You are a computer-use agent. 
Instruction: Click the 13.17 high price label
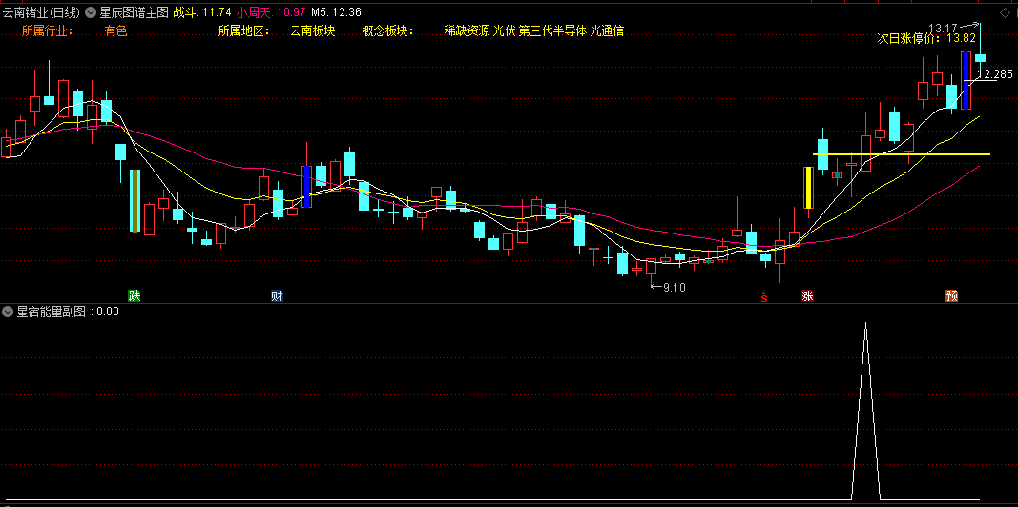[x=943, y=28]
